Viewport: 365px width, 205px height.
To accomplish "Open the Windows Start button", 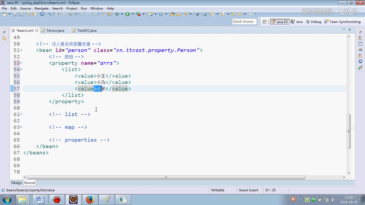I will [x=7, y=200].
